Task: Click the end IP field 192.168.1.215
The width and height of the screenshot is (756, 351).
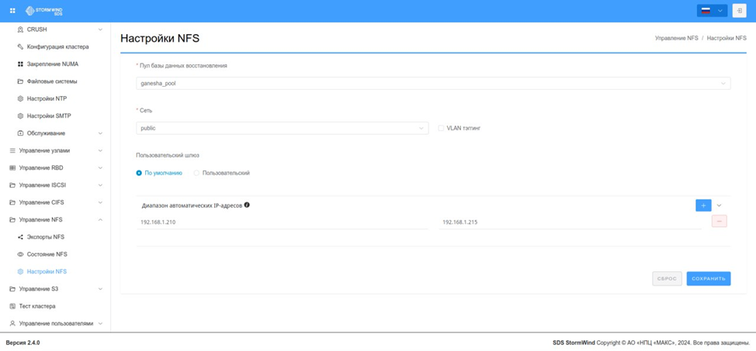Action: coord(570,222)
